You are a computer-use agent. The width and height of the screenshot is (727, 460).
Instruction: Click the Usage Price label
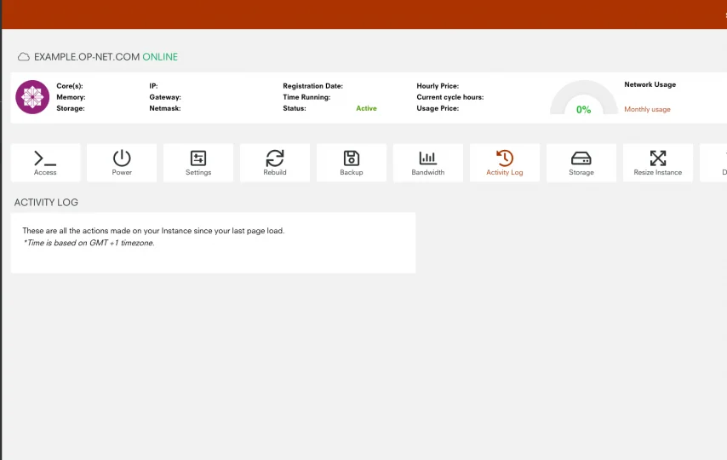pyautogui.click(x=438, y=108)
